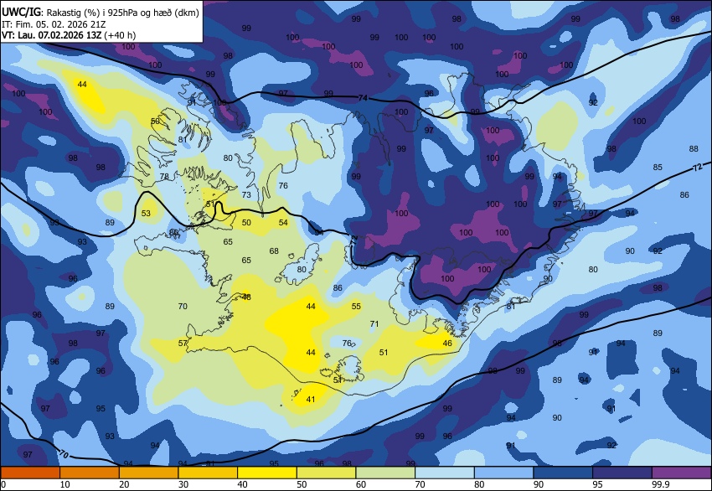This screenshot has width=712, height=491.
Task: Click the legend tick label '30'
Action: 183,484
